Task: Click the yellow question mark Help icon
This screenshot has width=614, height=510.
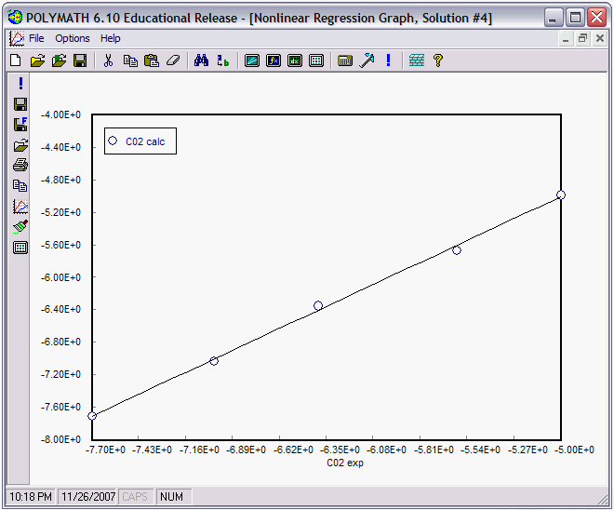Action: click(437, 60)
